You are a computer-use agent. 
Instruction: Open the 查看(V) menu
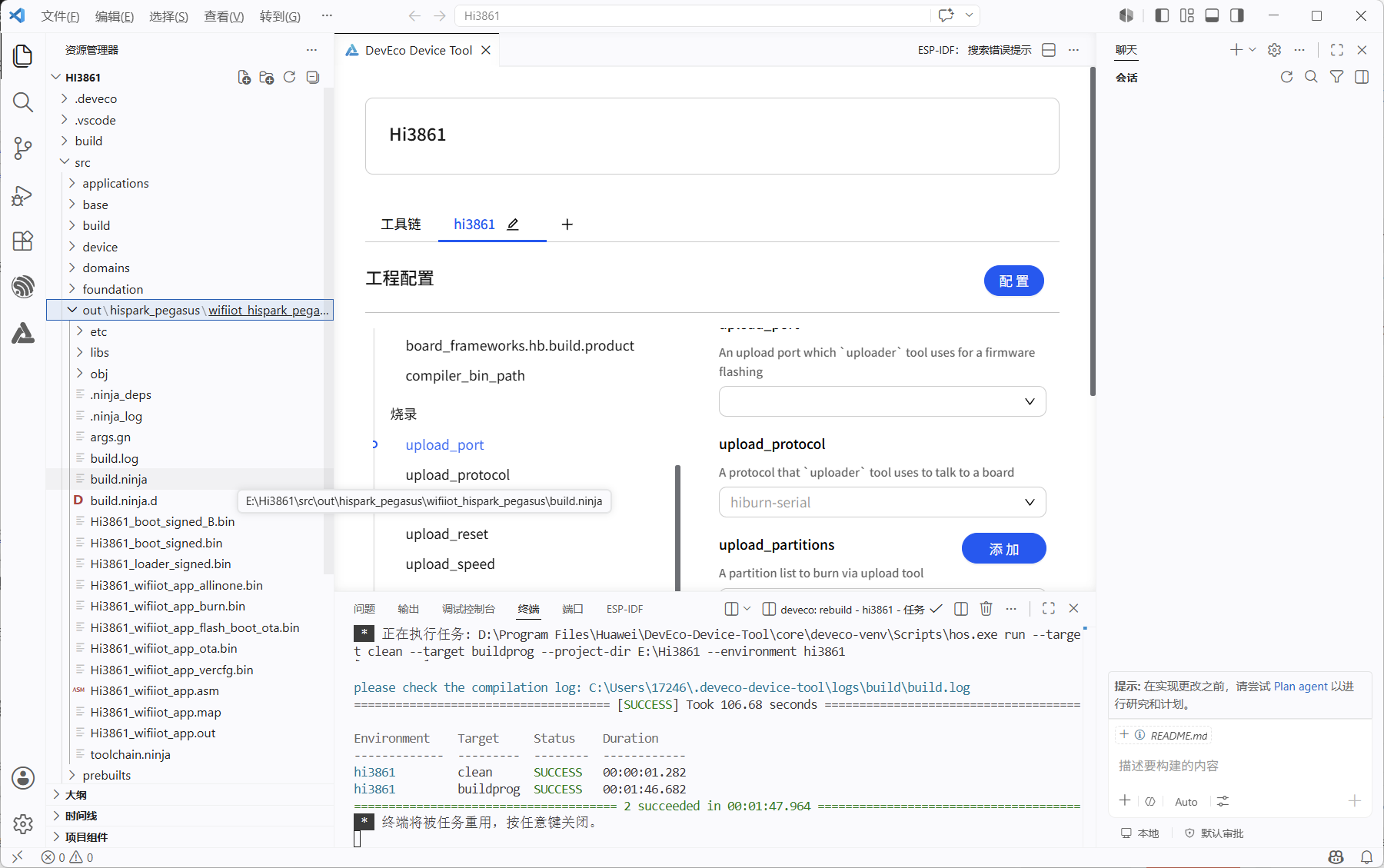(224, 16)
